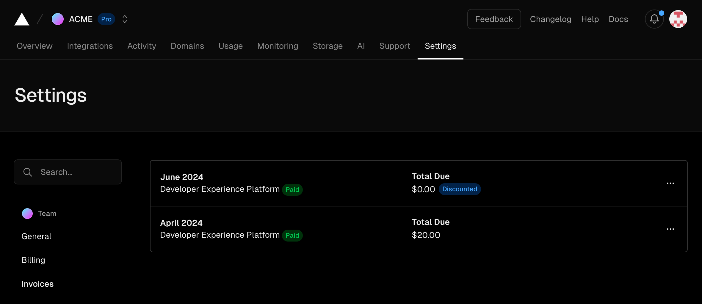702x304 pixels.
Task: Click the Vercel triangle logo
Action: pyautogui.click(x=22, y=19)
